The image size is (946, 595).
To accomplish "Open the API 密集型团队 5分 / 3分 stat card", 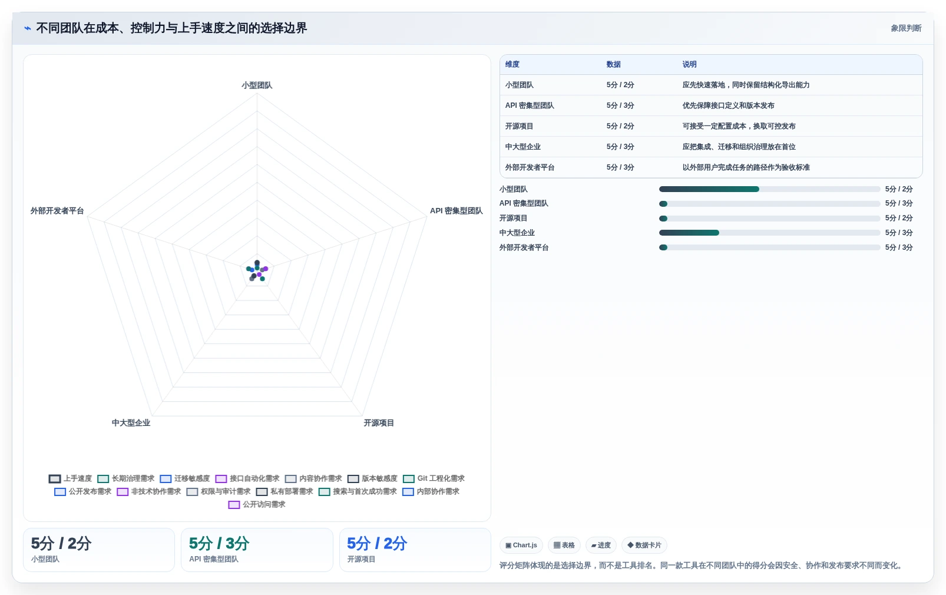I will point(257,550).
